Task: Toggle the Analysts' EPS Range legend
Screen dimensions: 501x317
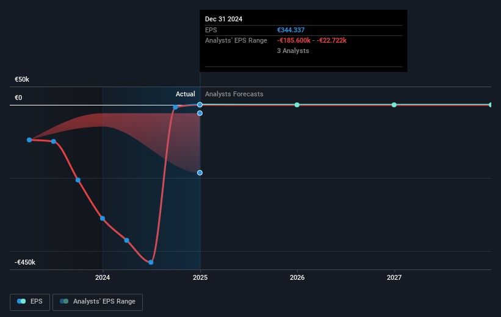Action: (x=98, y=302)
